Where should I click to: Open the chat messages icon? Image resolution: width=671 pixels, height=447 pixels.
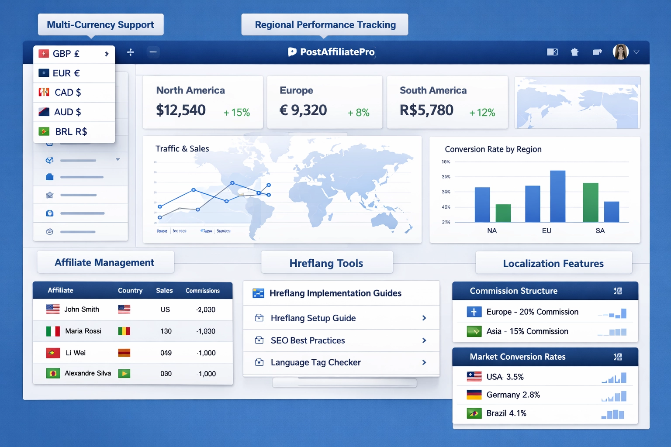point(597,52)
